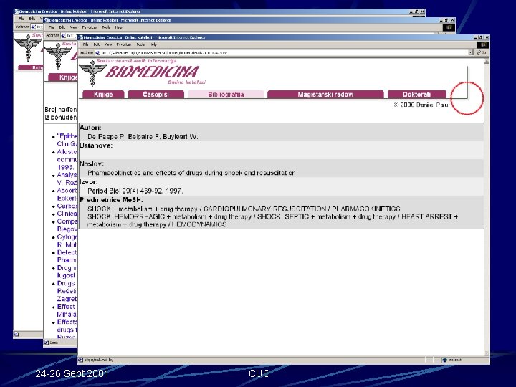
Task: Switch to the Časopisi tab
Action: (x=156, y=95)
